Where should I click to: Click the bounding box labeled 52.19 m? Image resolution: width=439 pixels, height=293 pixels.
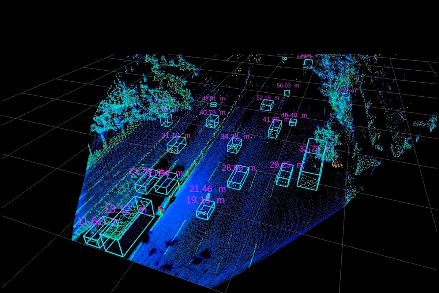pyautogui.click(x=267, y=105)
